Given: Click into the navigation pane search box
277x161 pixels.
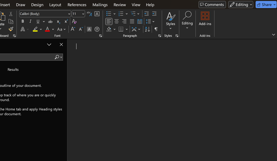Looking at the screenshot, I should [26, 57].
